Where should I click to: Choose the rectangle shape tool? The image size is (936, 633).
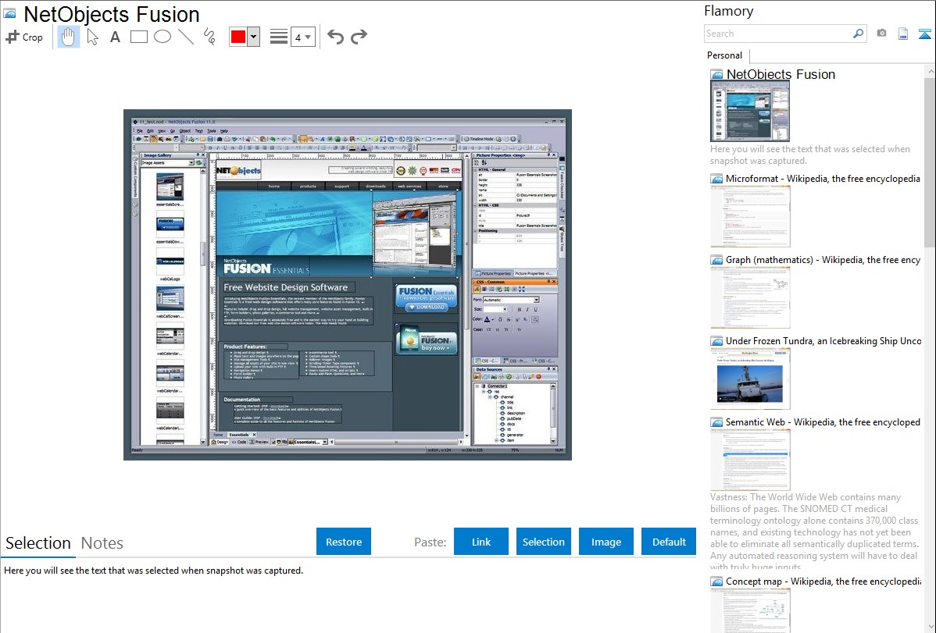(x=138, y=37)
